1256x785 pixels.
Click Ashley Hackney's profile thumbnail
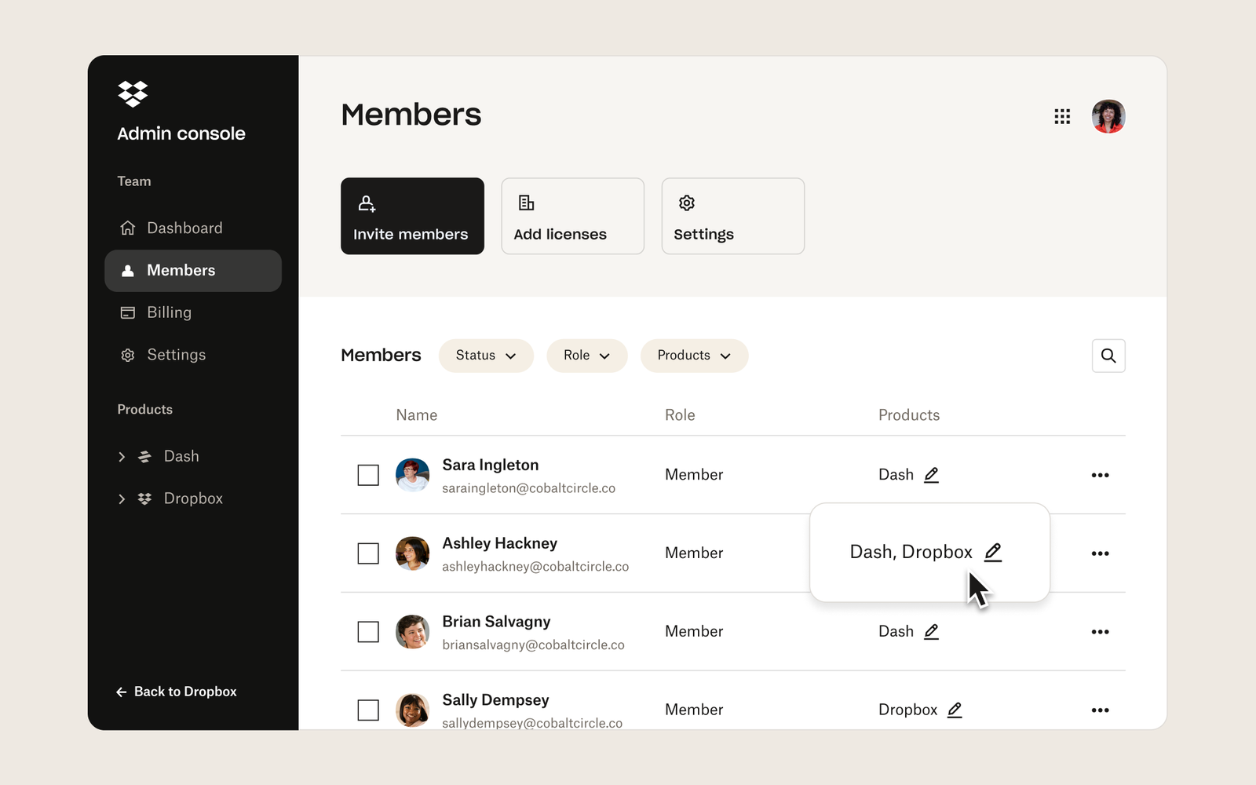pos(412,553)
